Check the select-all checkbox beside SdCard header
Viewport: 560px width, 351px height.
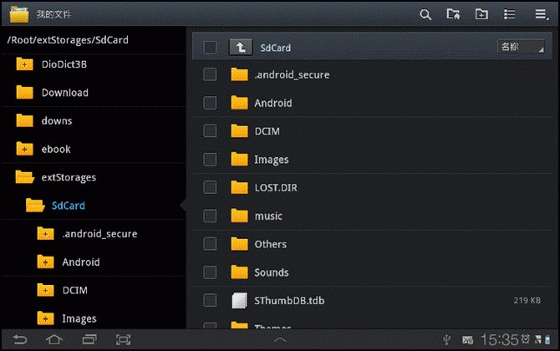(x=210, y=47)
